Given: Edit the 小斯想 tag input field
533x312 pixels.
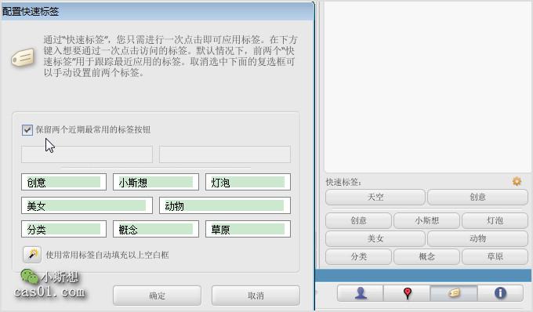Looking at the screenshot, I should tap(156, 182).
